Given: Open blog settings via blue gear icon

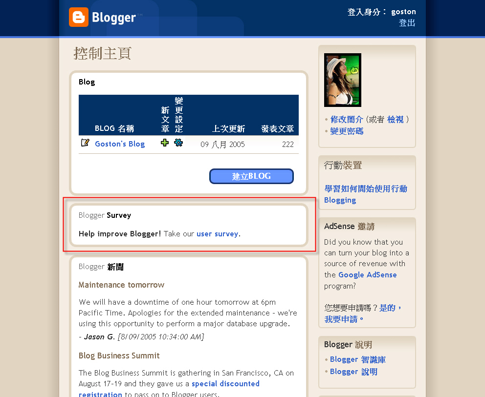Looking at the screenshot, I should 178,143.
